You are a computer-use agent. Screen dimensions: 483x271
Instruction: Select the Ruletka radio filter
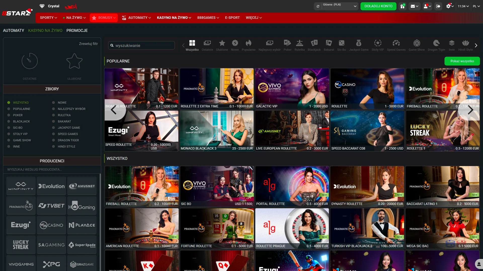[x=54, y=115]
